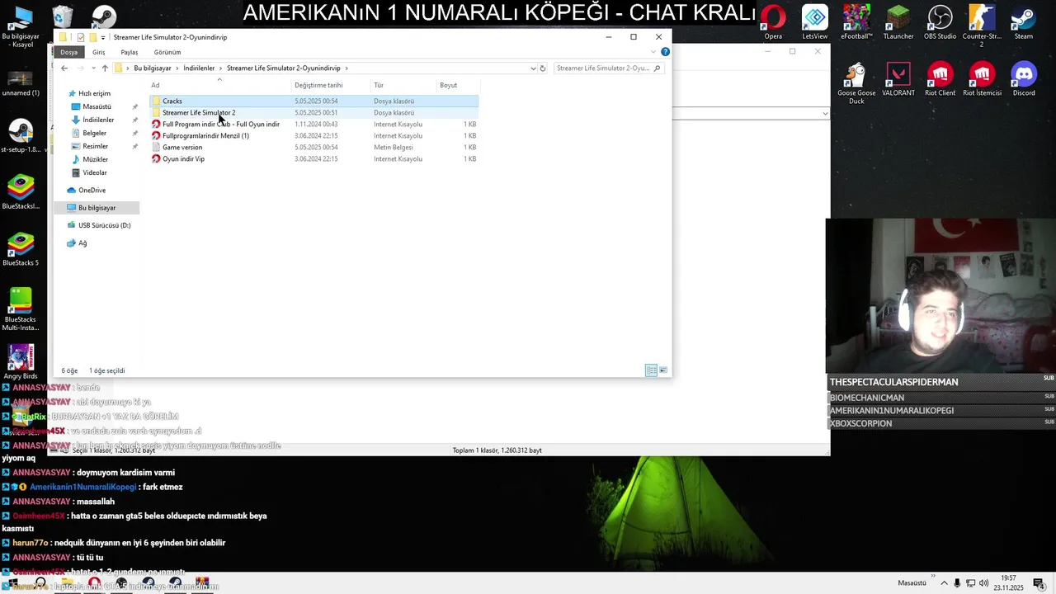
Task: Switch to large icons view layout
Action: [663, 370]
